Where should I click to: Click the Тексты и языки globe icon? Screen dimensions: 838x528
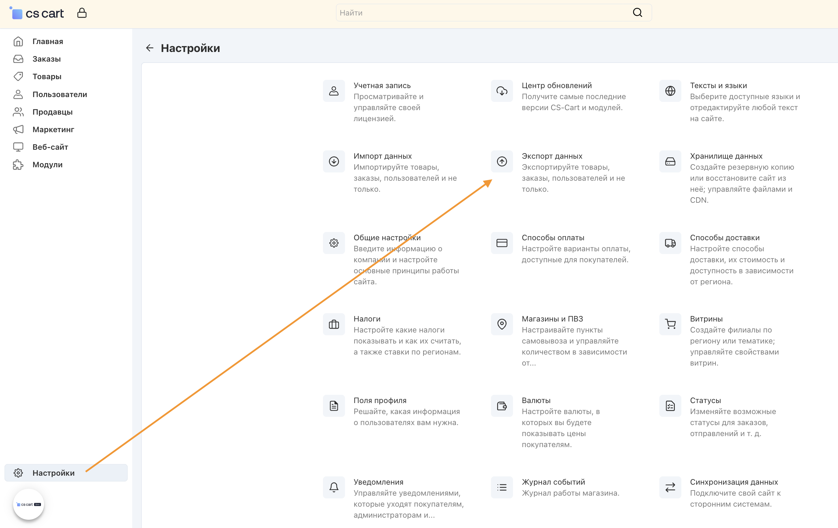[x=670, y=91]
